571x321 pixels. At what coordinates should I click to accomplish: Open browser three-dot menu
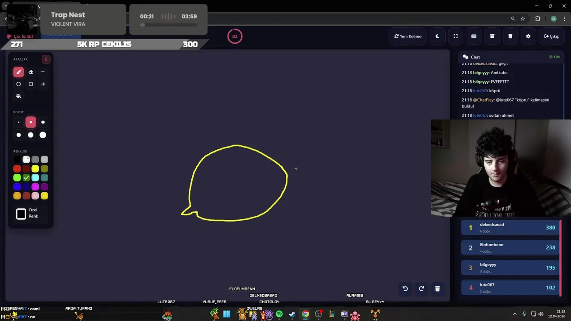pyautogui.click(x=564, y=19)
